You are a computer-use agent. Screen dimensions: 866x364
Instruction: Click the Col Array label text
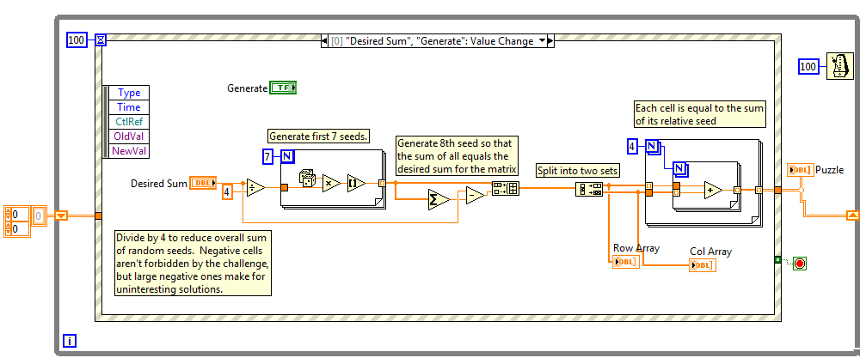711,252
